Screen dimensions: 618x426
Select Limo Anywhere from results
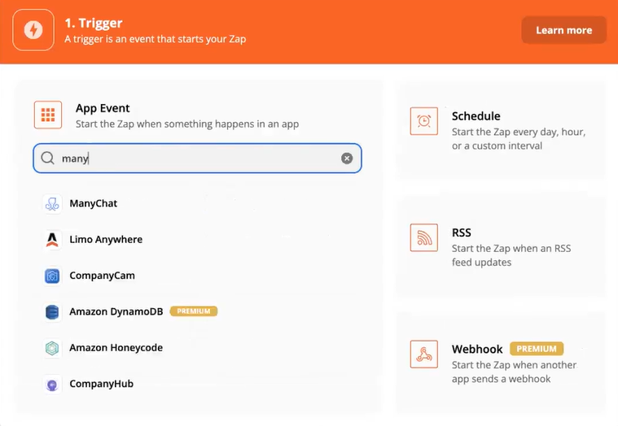click(106, 240)
